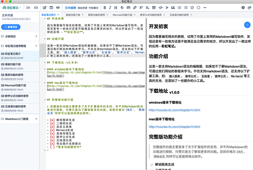This screenshot has width=253, height=170.
Task: Insert a heading using H icon
Action: pyautogui.click(x=116, y=8)
